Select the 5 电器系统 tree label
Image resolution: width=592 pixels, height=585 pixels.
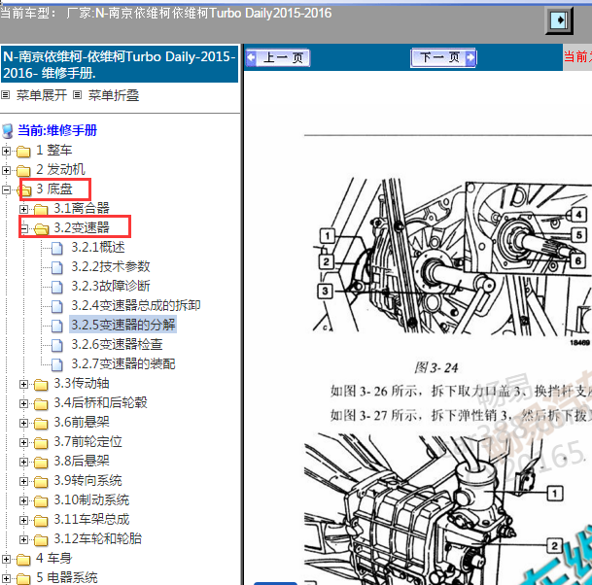click(x=67, y=578)
